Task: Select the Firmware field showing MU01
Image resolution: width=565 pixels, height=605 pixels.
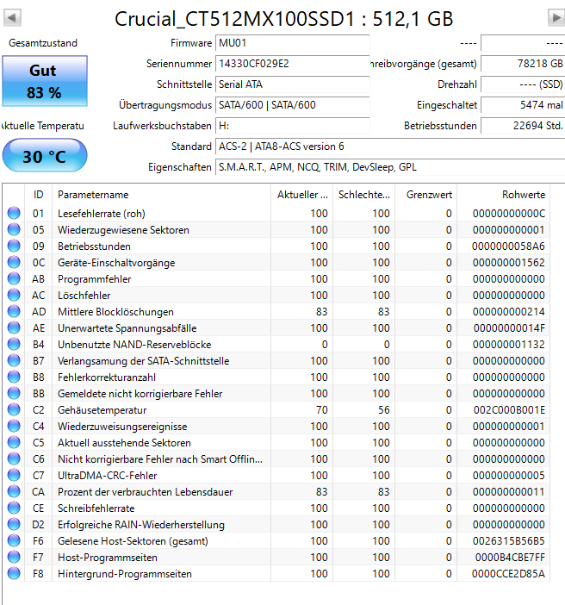Action: click(292, 43)
